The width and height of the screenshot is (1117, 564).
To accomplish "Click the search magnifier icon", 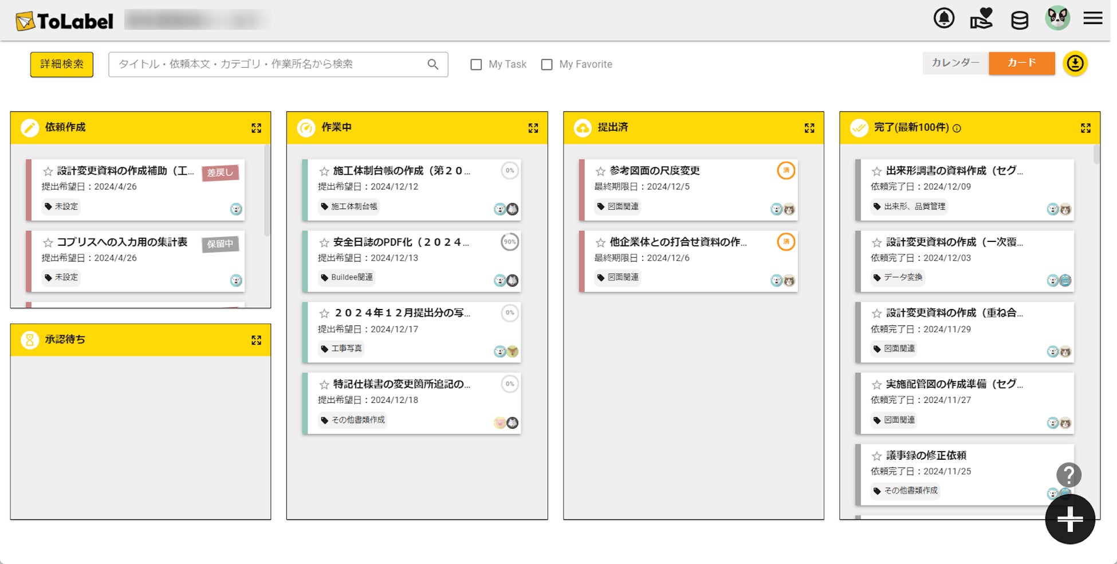I will pyautogui.click(x=433, y=64).
